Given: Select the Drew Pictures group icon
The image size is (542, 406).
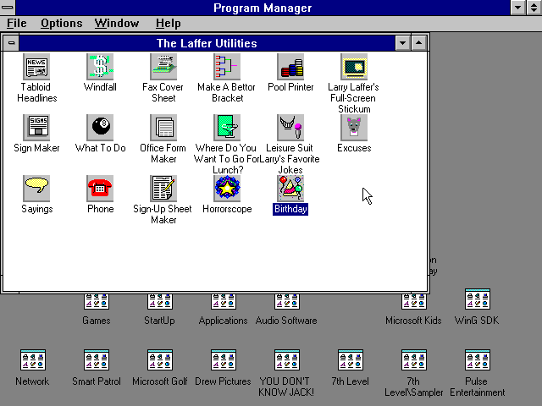Looking at the screenshot, I should tap(224, 359).
